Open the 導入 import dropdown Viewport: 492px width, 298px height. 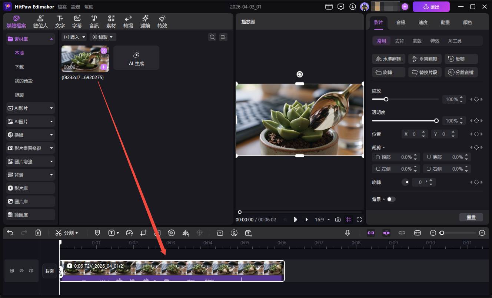pos(74,37)
